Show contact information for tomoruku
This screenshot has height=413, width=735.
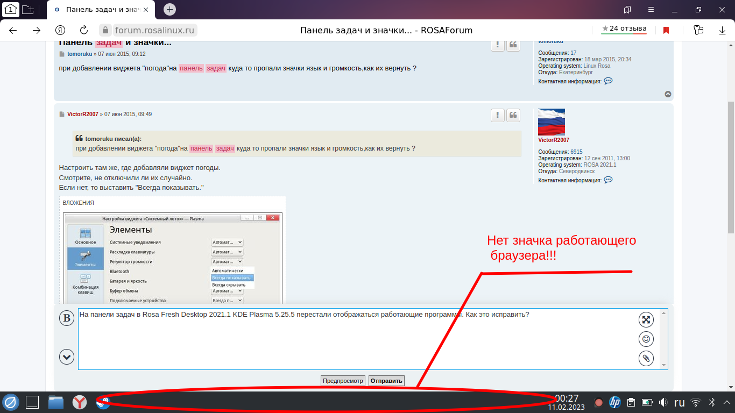(x=608, y=81)
